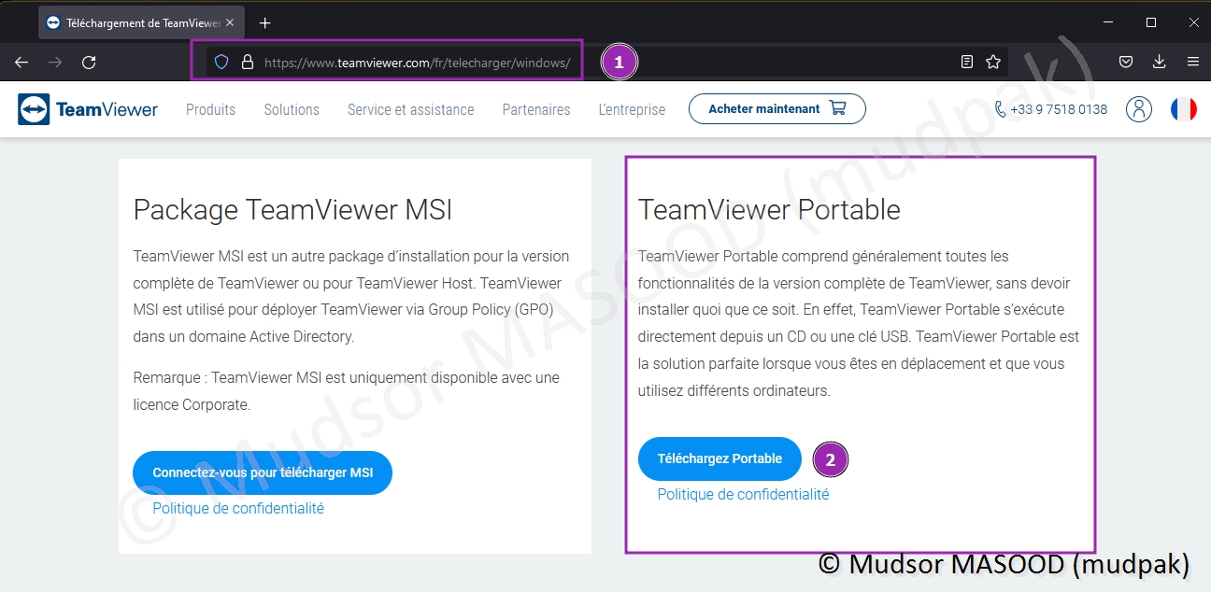
Task: Change language via the French flag icon
Action: [x=1183, y=109]
